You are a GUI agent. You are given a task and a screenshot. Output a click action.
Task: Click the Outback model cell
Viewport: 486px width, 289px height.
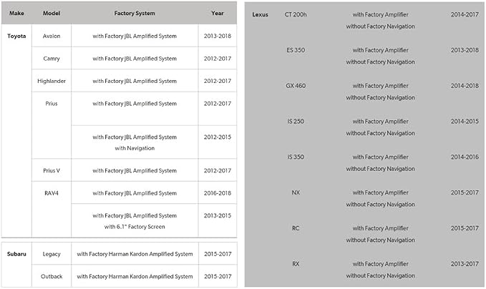[52, 276]
